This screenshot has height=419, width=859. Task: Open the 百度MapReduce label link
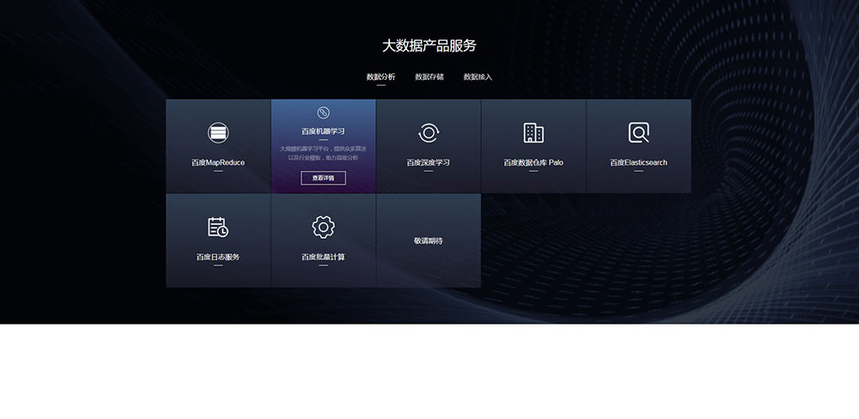tap(218, 162)
